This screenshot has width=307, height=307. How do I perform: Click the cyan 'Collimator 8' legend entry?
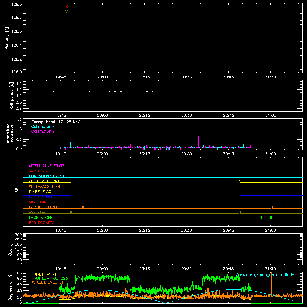tap(43, 127)
